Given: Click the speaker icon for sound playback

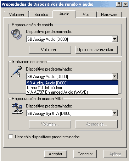Looking at the screenshot, I should click(x=17, y=34).
